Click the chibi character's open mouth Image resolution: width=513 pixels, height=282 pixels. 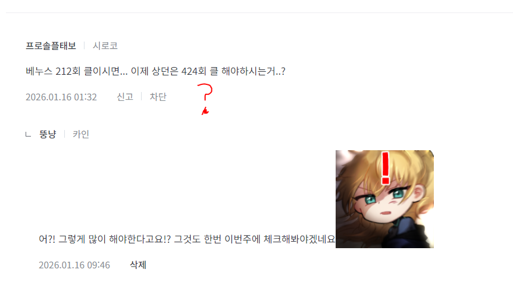pos(386,213)
